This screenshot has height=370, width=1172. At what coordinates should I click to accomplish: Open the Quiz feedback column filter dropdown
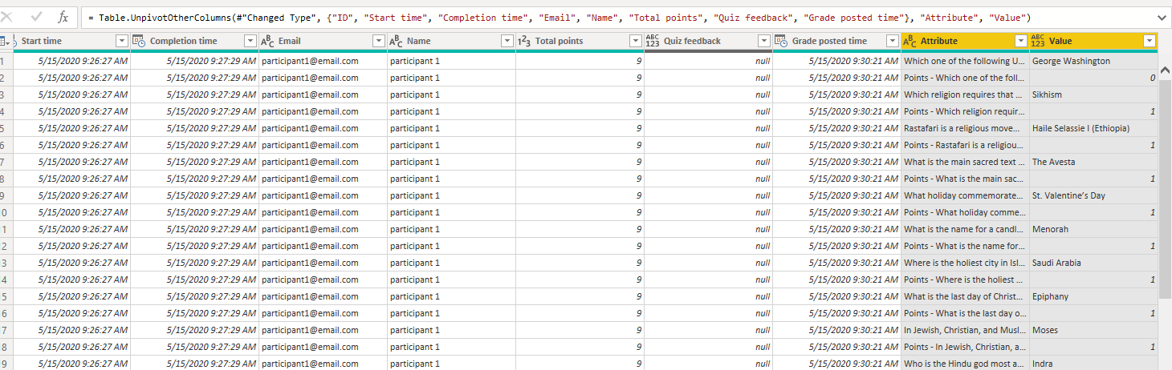[x=763, y=41]
